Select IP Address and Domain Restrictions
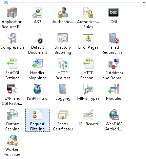 pyautogui.click(x=113, y=69)
